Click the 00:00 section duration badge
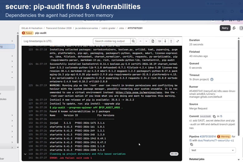The height and width of the screenshot is (162, 243). tap(174, 154)
